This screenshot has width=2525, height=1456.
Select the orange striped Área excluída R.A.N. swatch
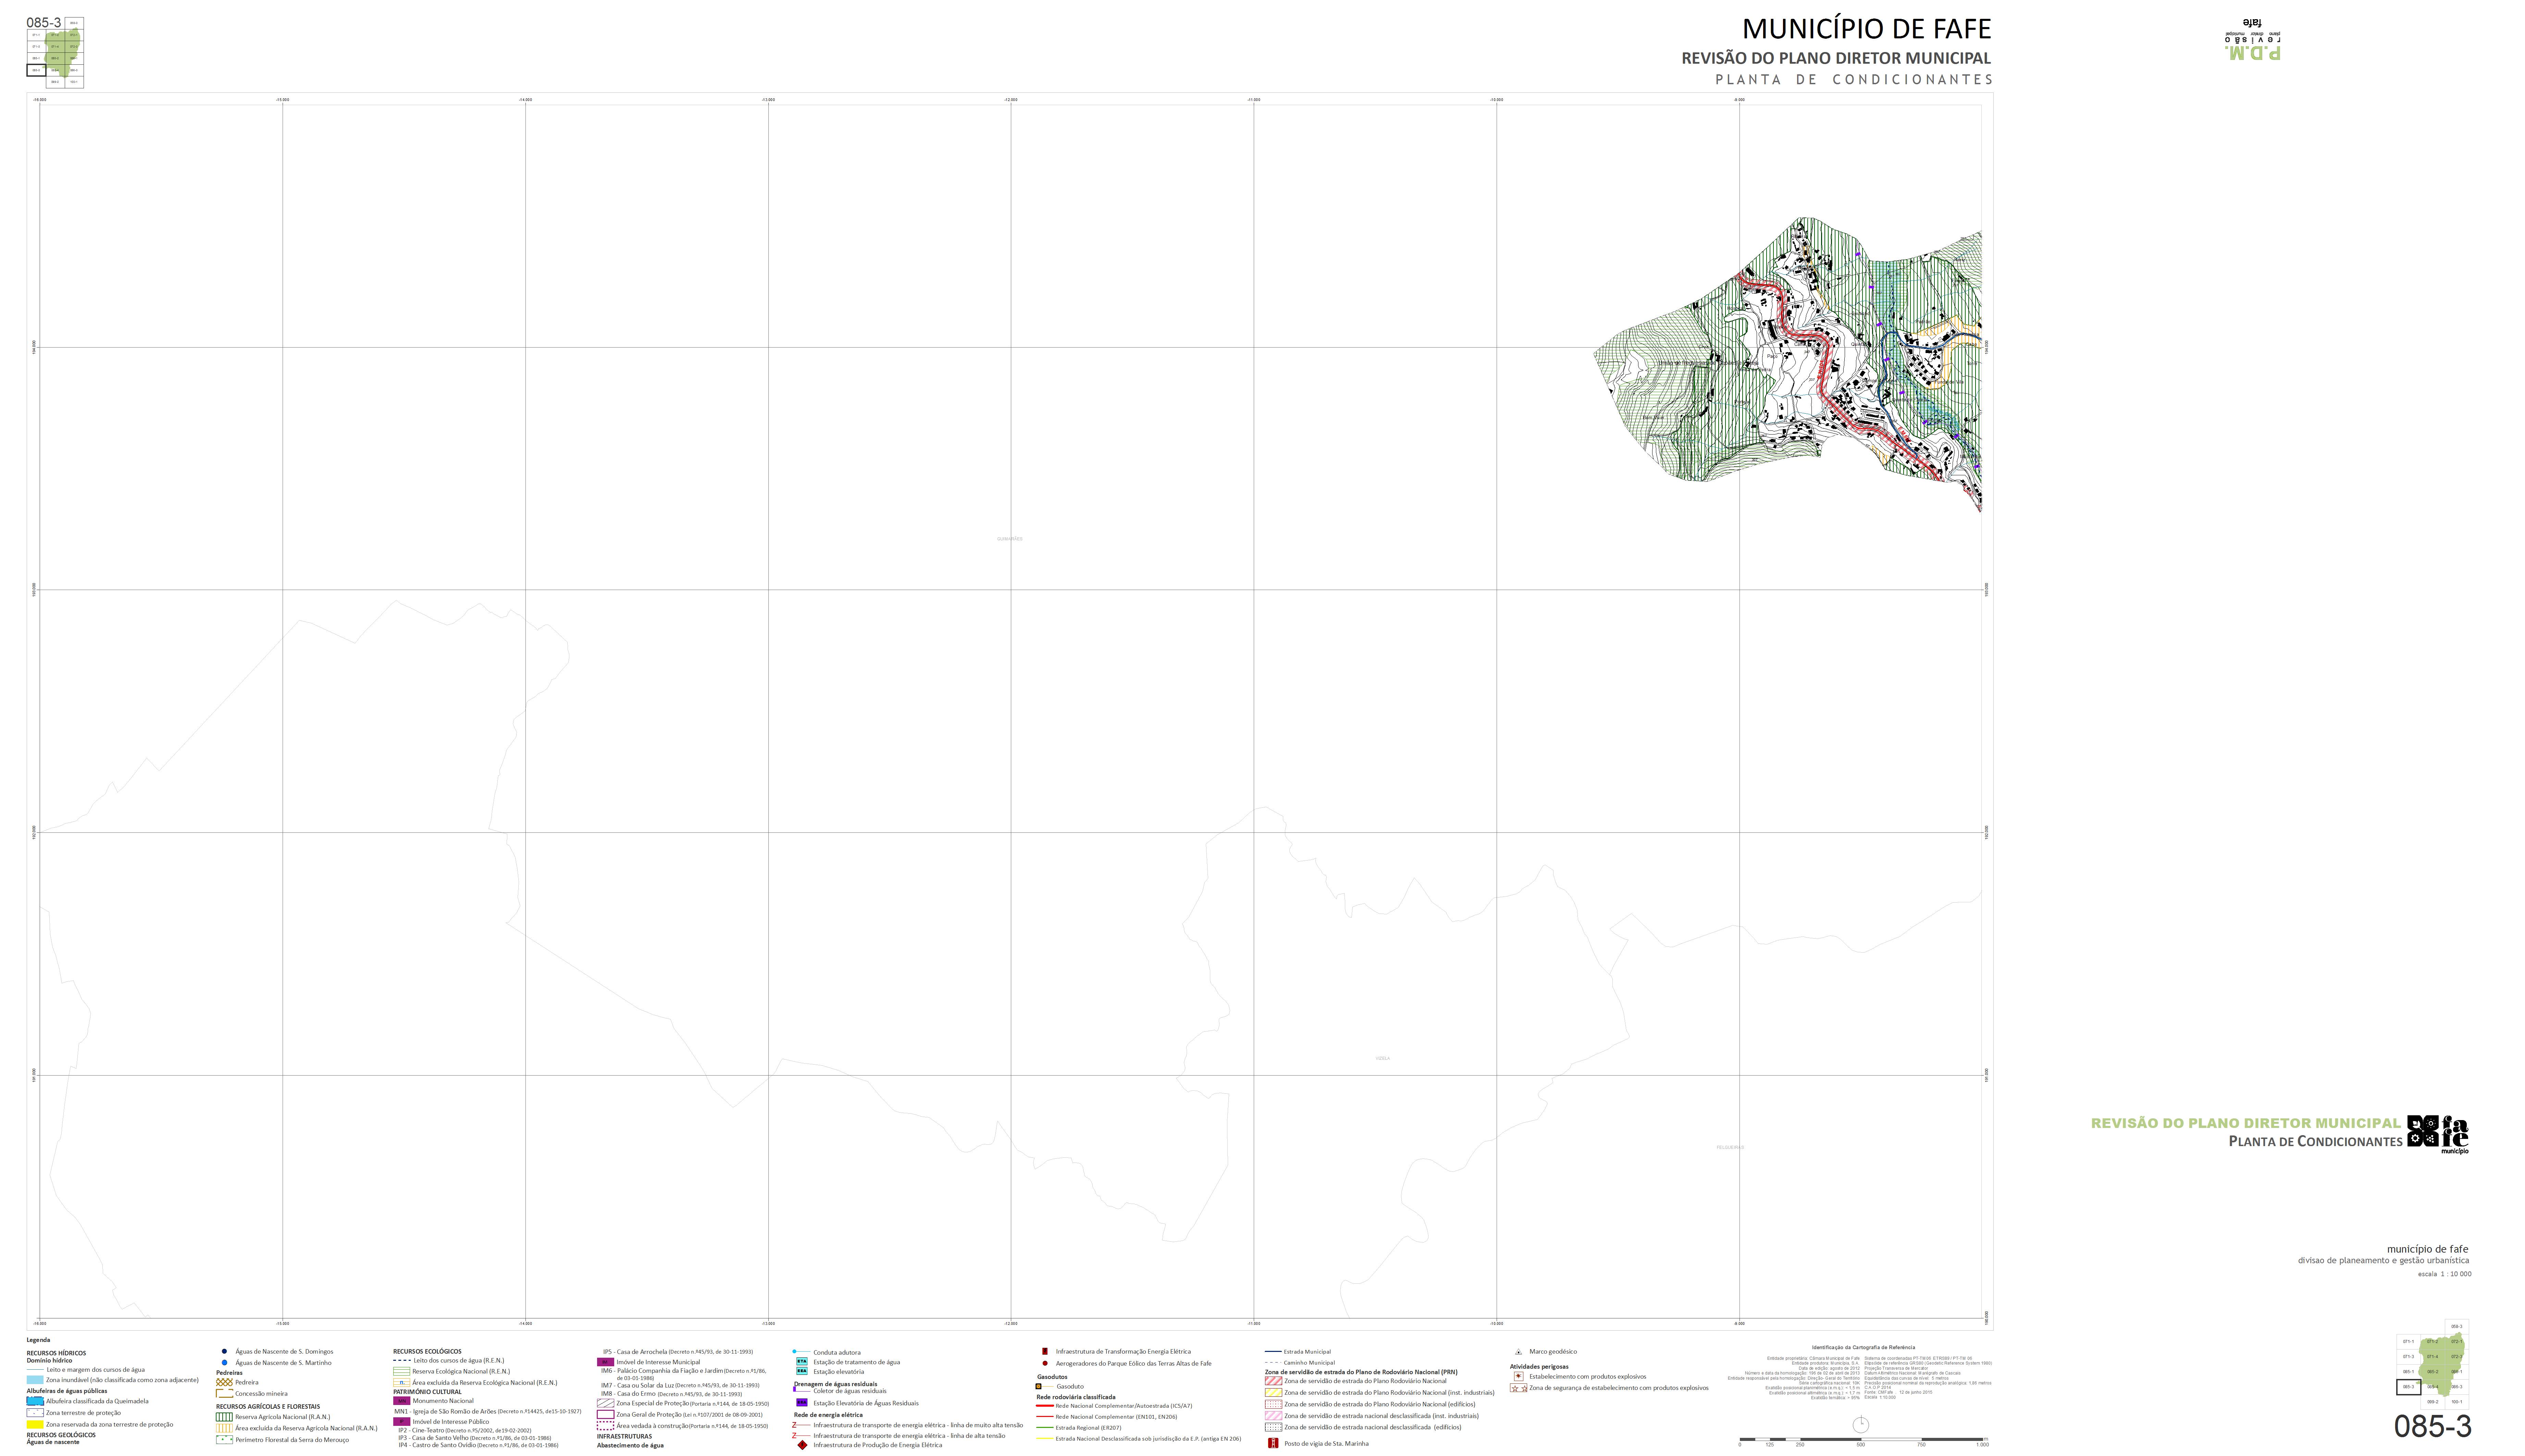(224, 1428)
